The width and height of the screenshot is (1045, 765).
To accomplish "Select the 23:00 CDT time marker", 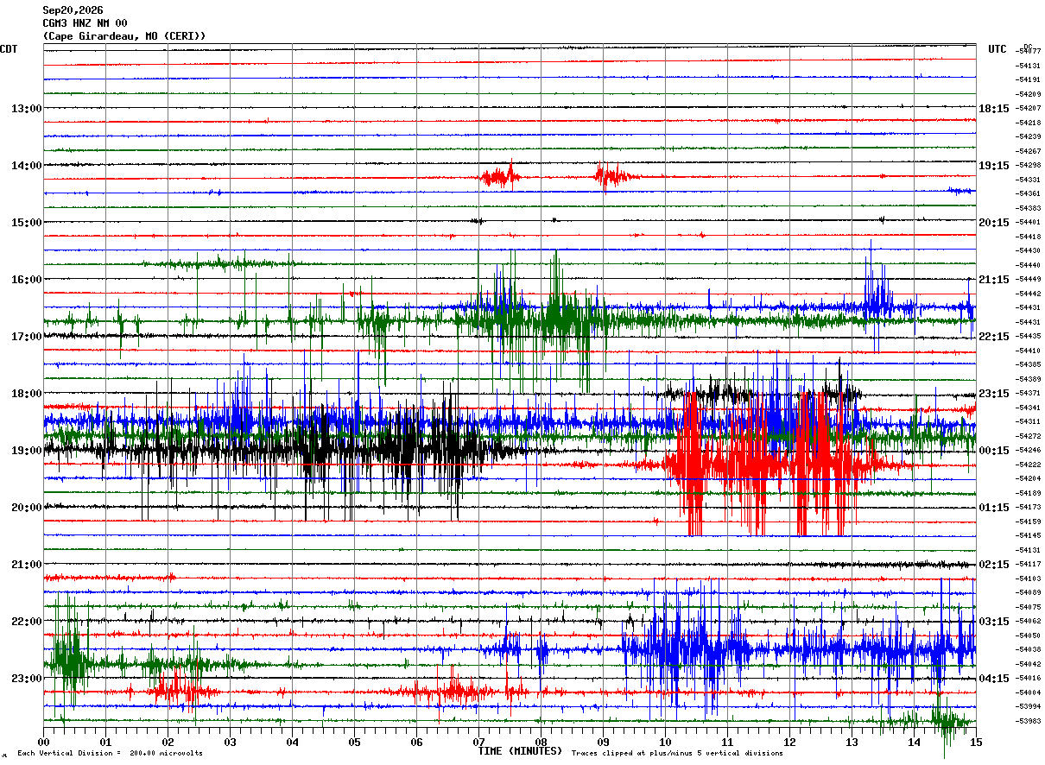I will (x=27, y=679).
